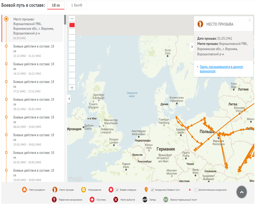Click the Боевая операция red star icon
Screen dimensions: 255x204
[111, 190]
